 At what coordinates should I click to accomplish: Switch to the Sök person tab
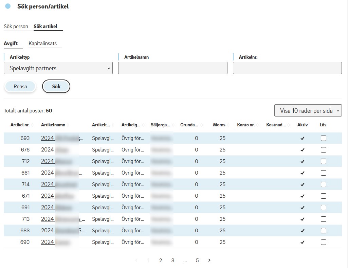(16, 26)
